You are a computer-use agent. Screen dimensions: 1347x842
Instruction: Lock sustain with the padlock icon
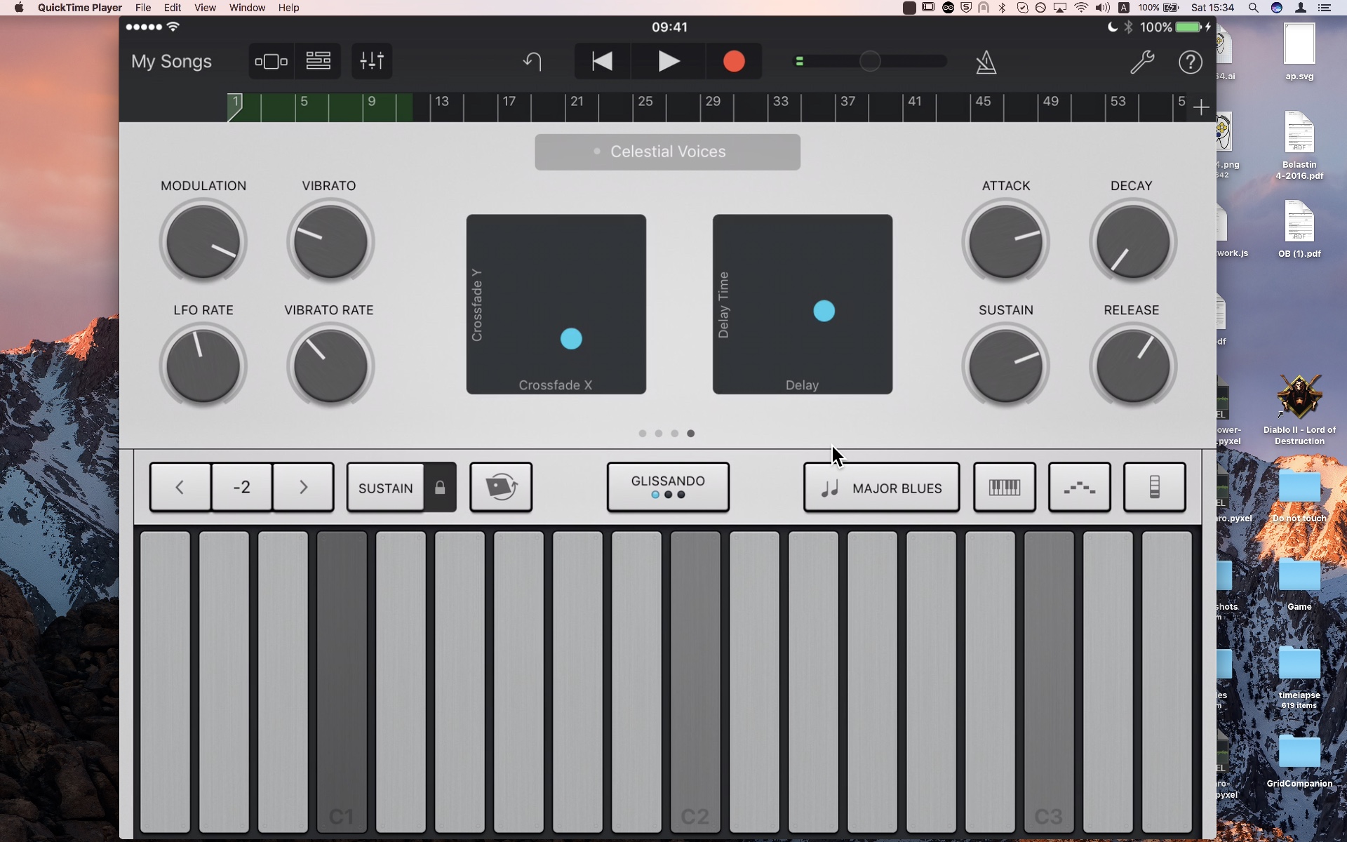pos(440,487)
